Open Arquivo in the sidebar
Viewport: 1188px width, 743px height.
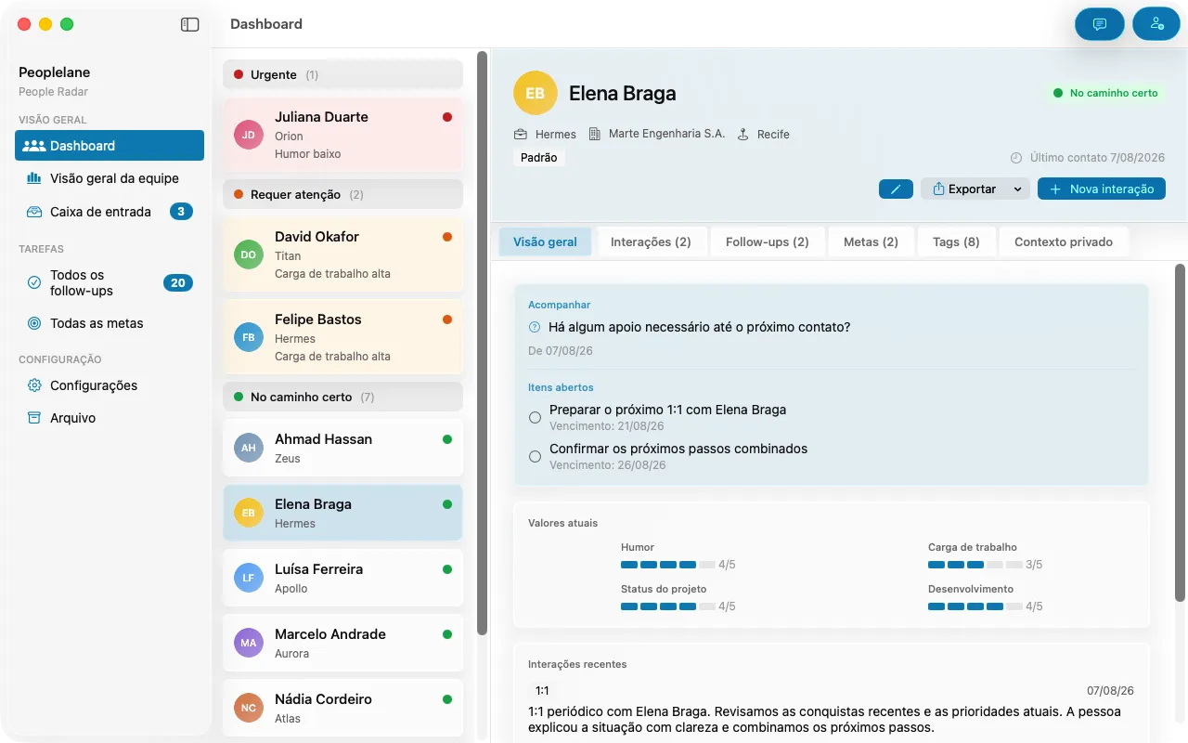point(110,418)
